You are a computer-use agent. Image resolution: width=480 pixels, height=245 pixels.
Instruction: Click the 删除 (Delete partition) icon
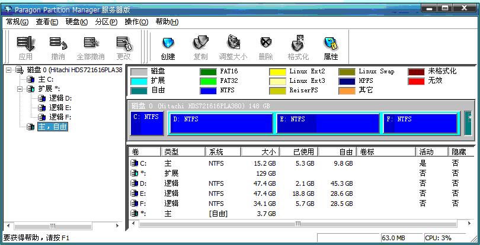pos(266,43)
